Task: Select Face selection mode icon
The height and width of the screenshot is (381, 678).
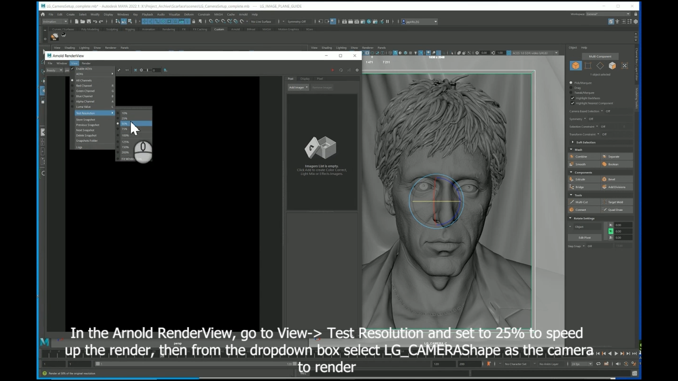Action: click(612, 66)
